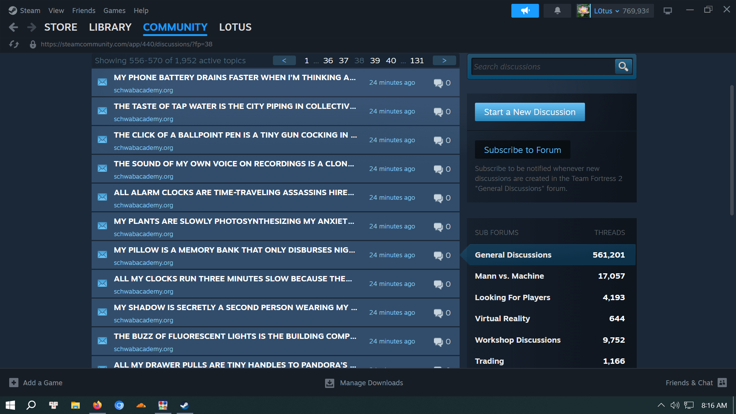736x414 pixels.
Task: Reload the page with the refresh icon
Action: (14, 44)
